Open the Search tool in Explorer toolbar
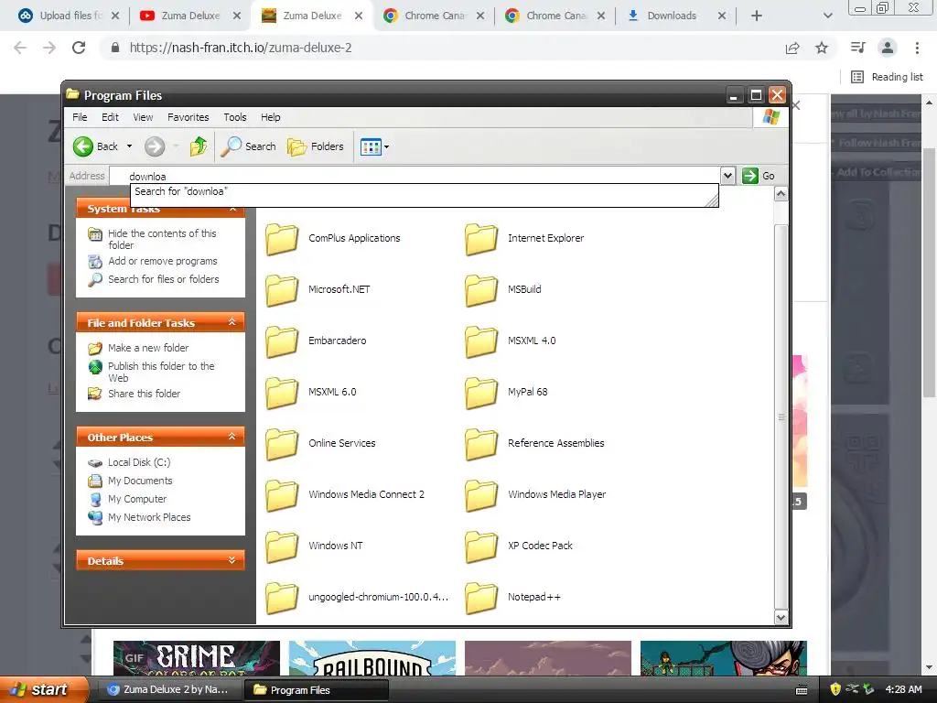The image size is (937, 703). (x=248, y=146)
